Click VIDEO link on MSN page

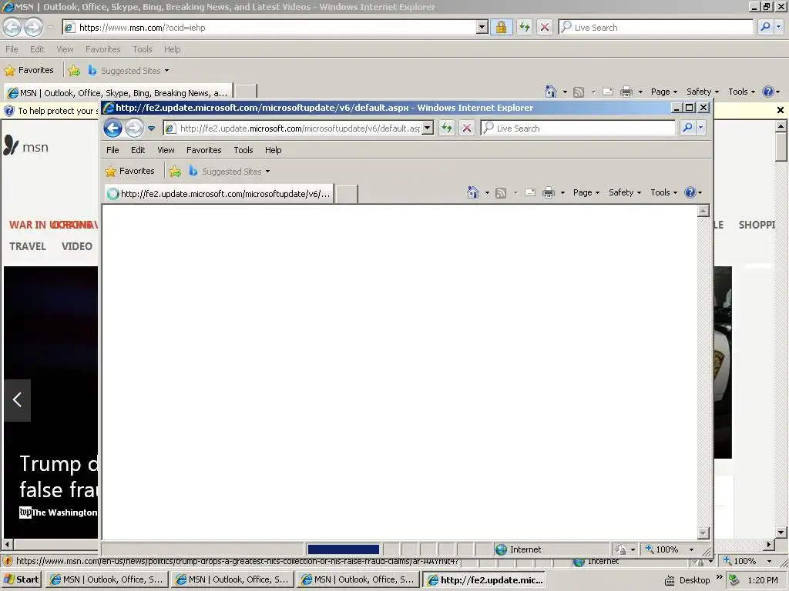click(x=77, y=246)
